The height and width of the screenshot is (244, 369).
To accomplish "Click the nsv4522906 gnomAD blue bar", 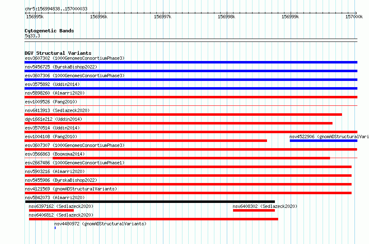I will click(323, 141).
